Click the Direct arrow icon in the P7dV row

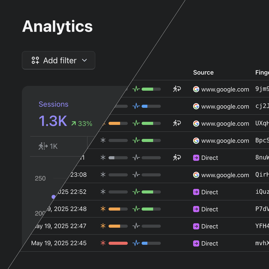pos(196,209)
